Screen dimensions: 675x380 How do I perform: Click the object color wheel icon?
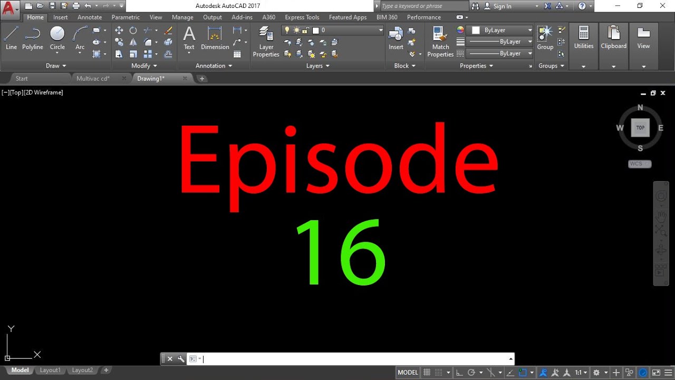[460, 30]
